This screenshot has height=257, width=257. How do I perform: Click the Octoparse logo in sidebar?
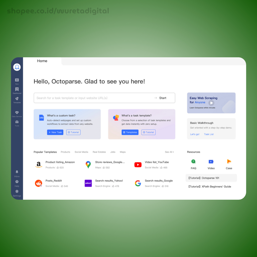[x=17, y=67]
